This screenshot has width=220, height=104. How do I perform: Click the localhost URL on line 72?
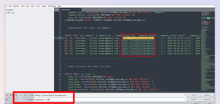pyautogui.click(x=139, y=54)
